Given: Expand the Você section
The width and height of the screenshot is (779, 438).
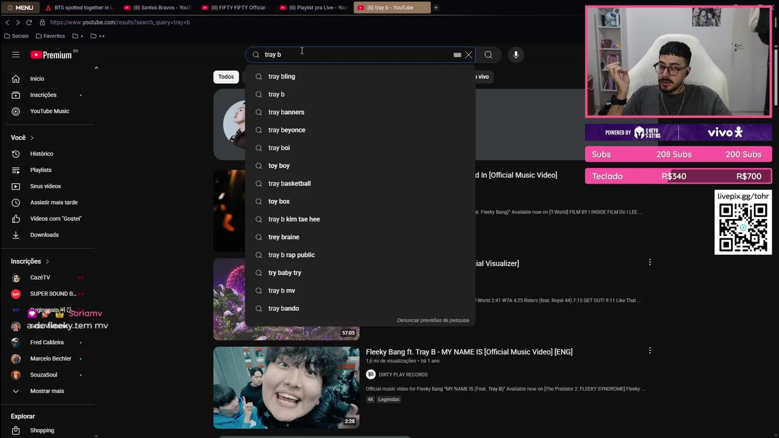Looking at the screenshot, I should point(23,137).
